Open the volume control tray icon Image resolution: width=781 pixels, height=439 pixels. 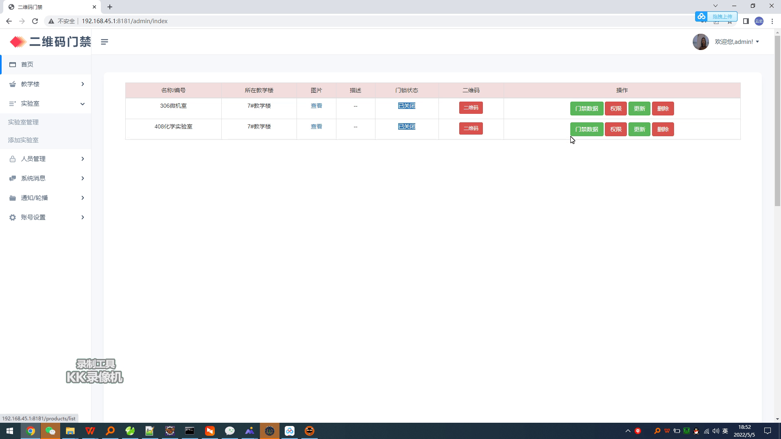pos(716,431)
